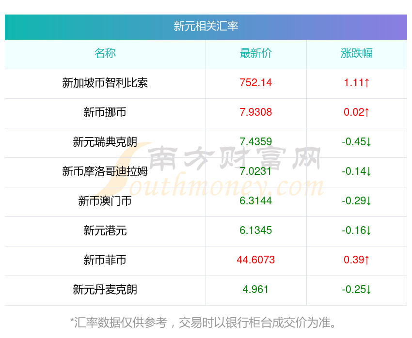
Task: Click the change value -0.16↓
Action: (357, 230)
